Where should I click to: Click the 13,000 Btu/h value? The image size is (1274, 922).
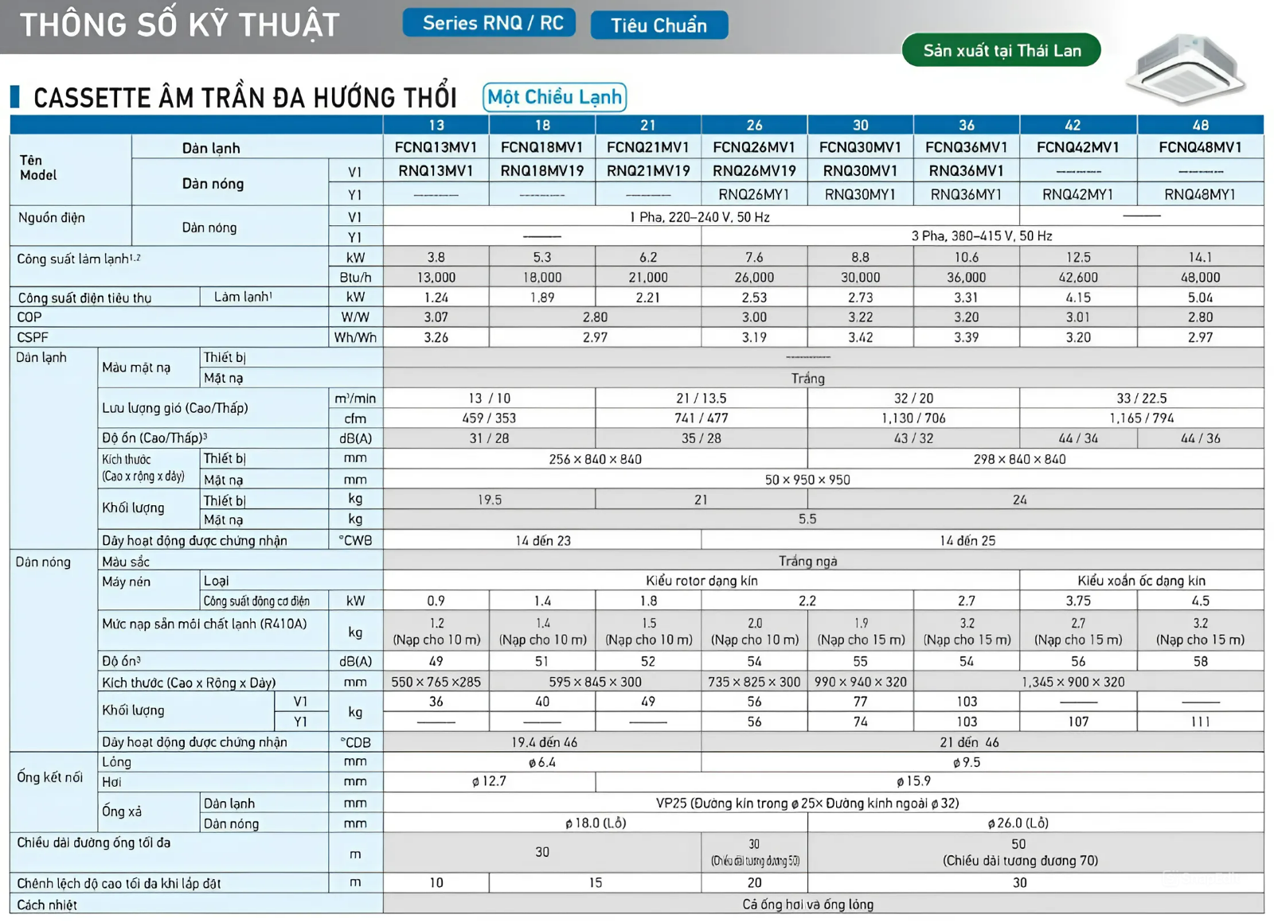coord(436,278)
